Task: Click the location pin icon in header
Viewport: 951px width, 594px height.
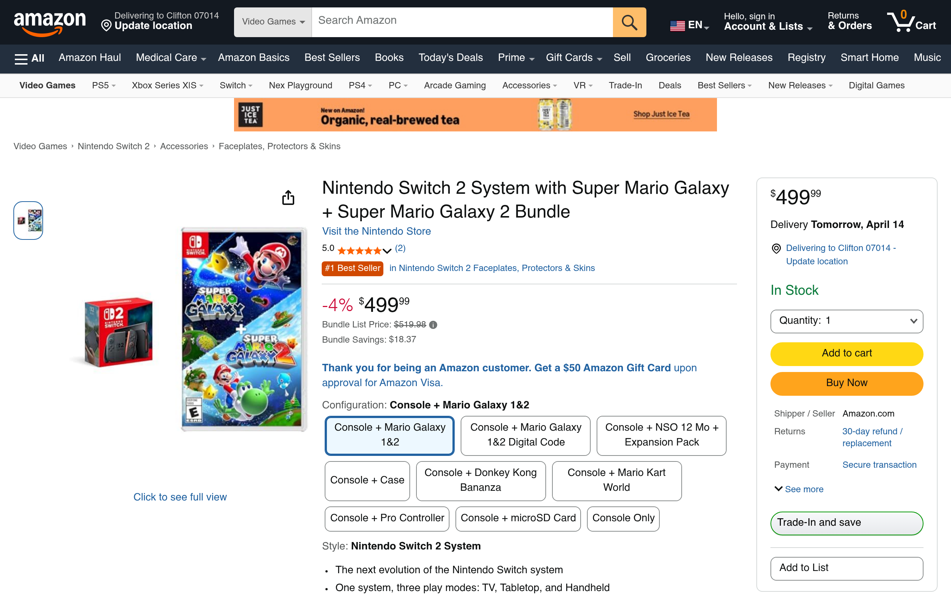Action: pyautogui.click(x=106, y=26)
